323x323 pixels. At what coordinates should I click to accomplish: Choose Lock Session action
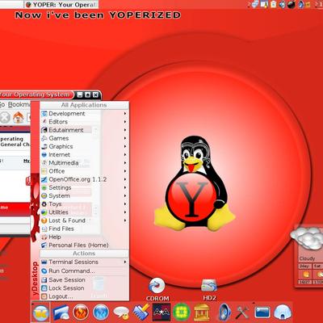pyautogui.click(x=84, y=288)
